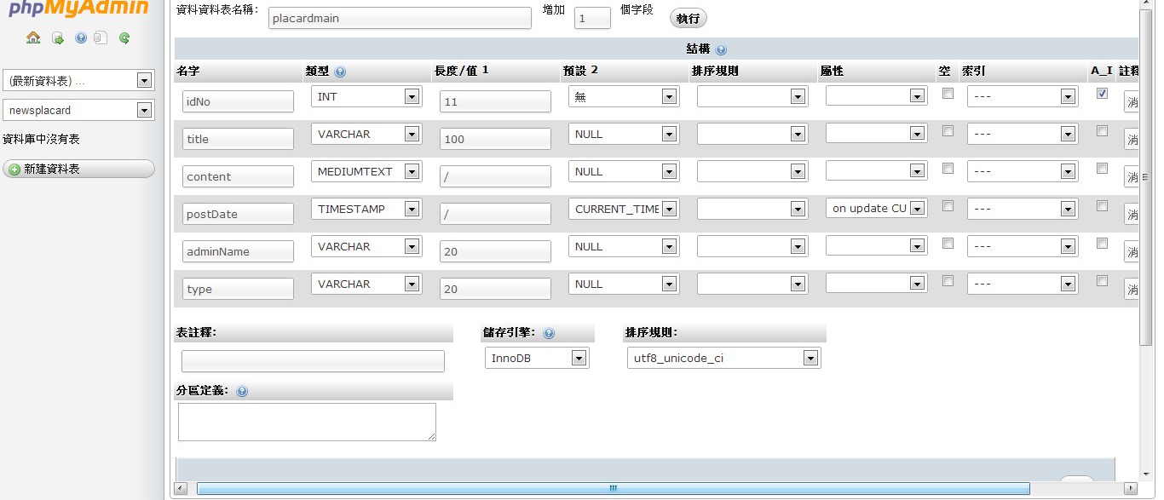Reload the navigation frame with the green refresh icon
The height and width of the screenshot is (500, 1164).
pos(124,37)
